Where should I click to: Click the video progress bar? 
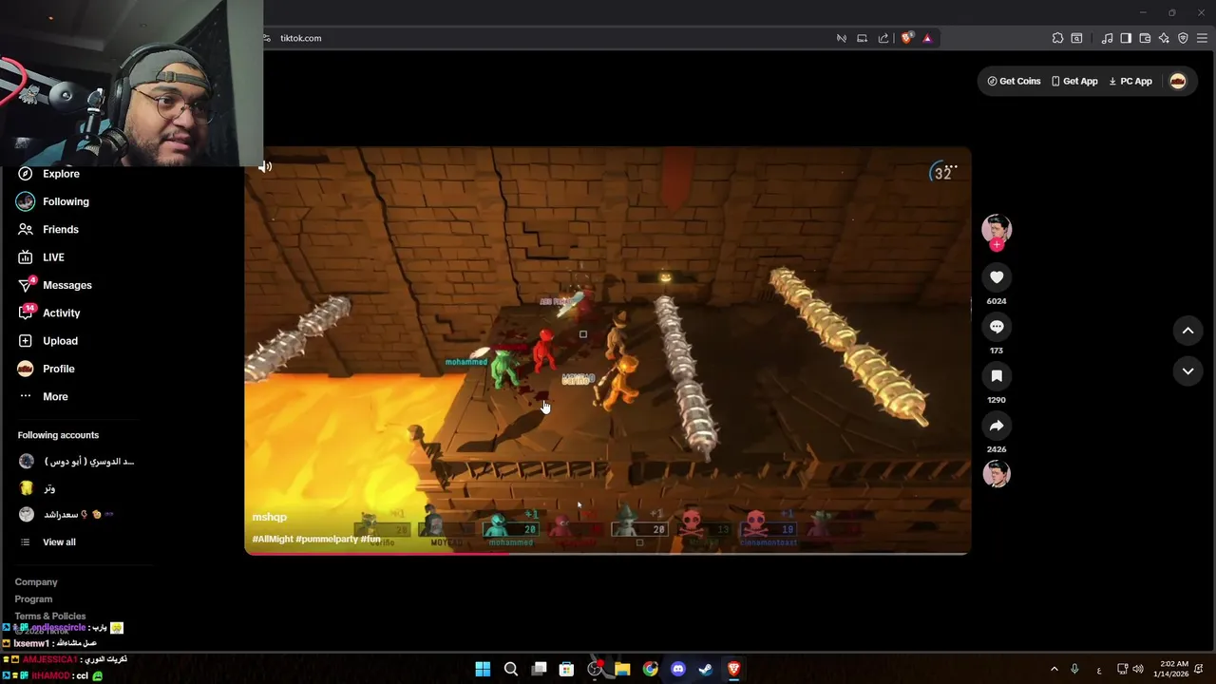[607, 552]
